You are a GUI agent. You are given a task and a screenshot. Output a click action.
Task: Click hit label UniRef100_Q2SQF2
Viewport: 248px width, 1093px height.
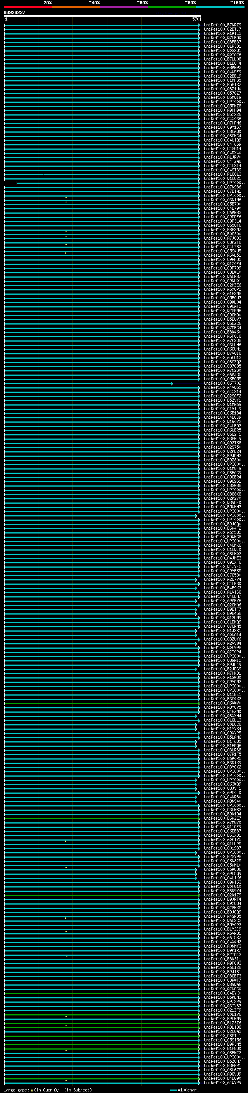(222, 396)
